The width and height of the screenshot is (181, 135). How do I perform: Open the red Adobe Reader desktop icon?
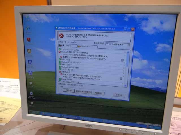point(29,40)
